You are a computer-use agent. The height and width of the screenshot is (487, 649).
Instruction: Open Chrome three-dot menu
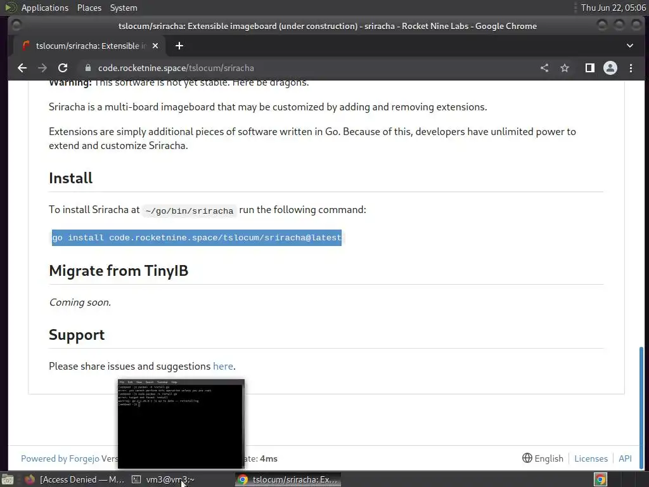[631, 68]
